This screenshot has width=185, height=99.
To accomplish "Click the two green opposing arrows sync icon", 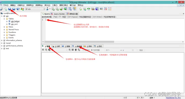I will tap(89, 9).
